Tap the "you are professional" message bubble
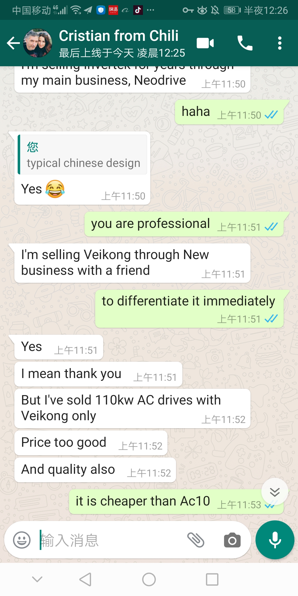This screenshot has height=596, width=298. [x=184, y=224]
